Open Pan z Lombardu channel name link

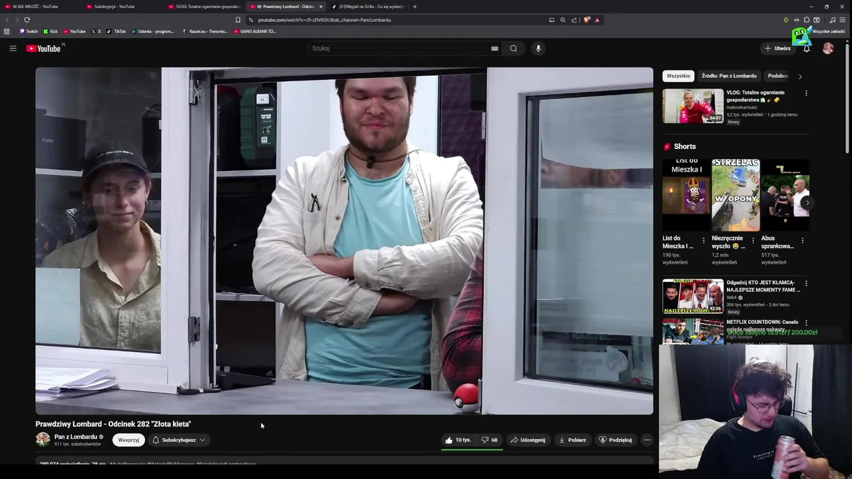click(x=75, y=436)
